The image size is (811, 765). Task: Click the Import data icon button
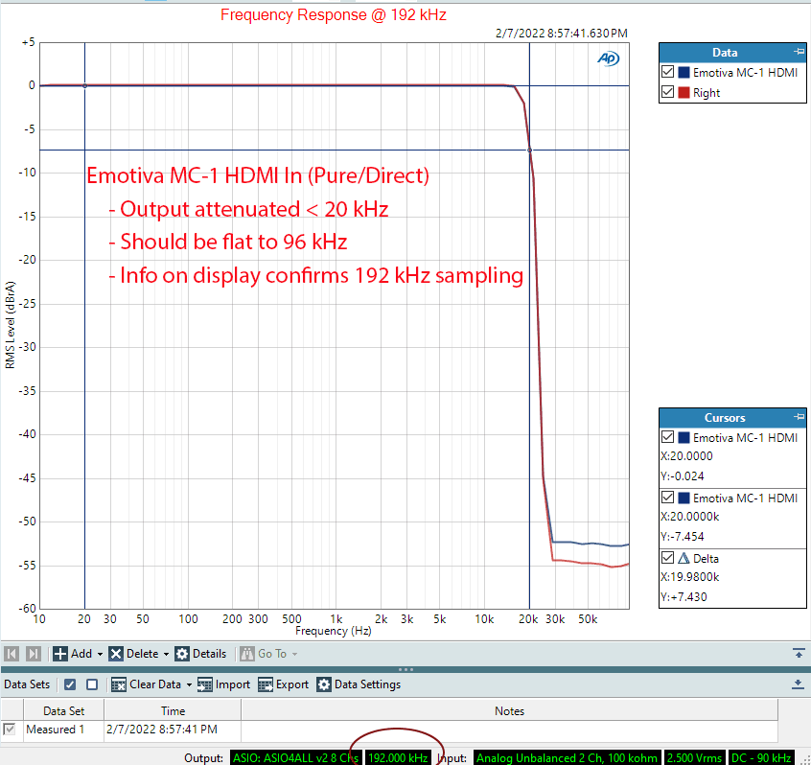pos(205,684)
